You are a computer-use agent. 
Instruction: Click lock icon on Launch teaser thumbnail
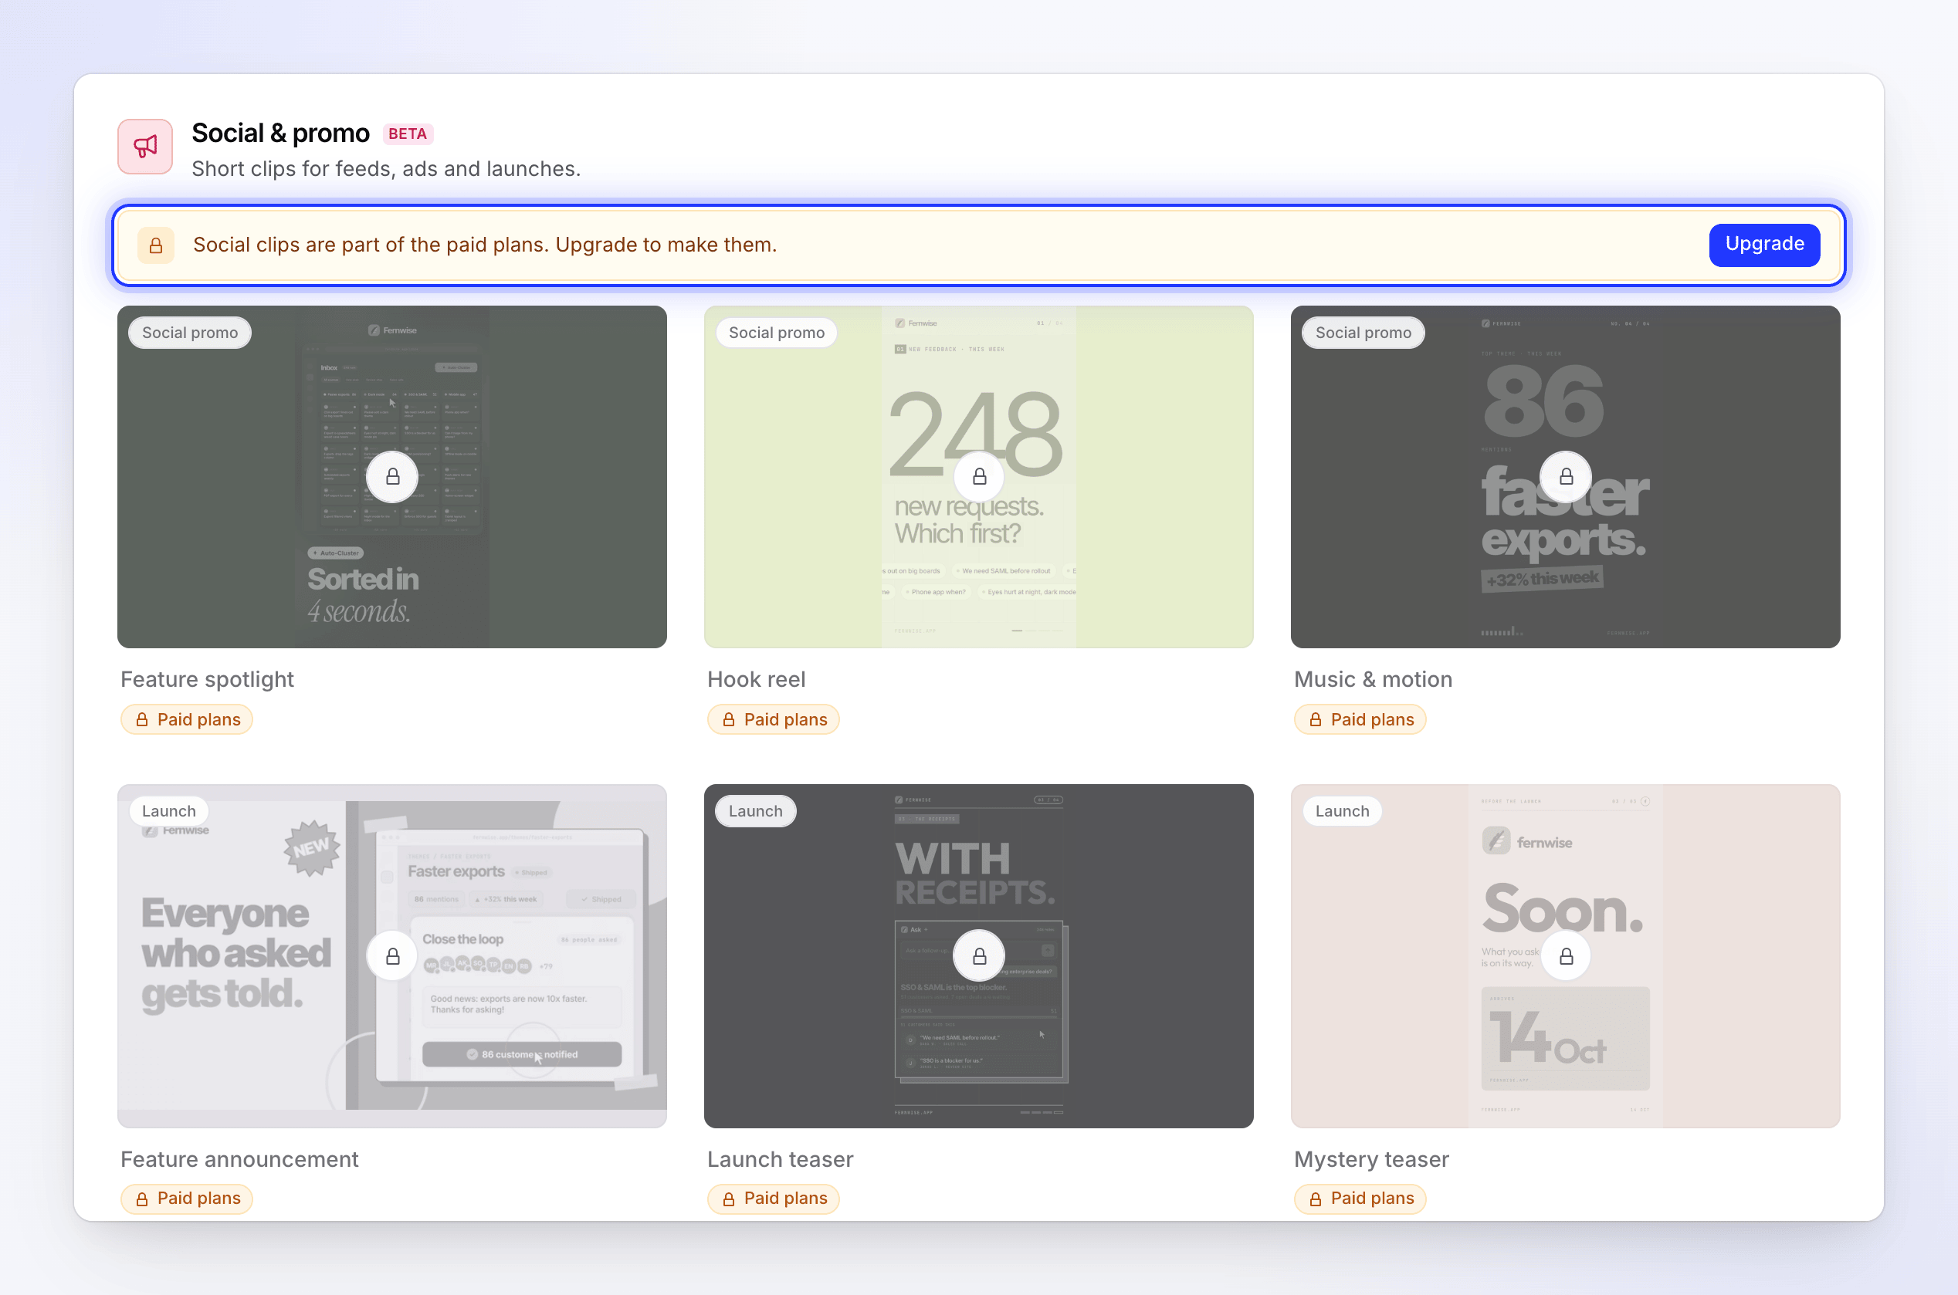coord(979,955)
